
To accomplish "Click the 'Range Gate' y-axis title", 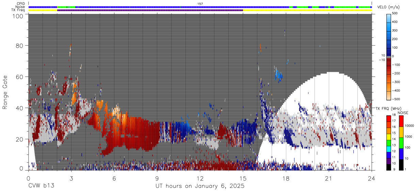I will 5,92.
